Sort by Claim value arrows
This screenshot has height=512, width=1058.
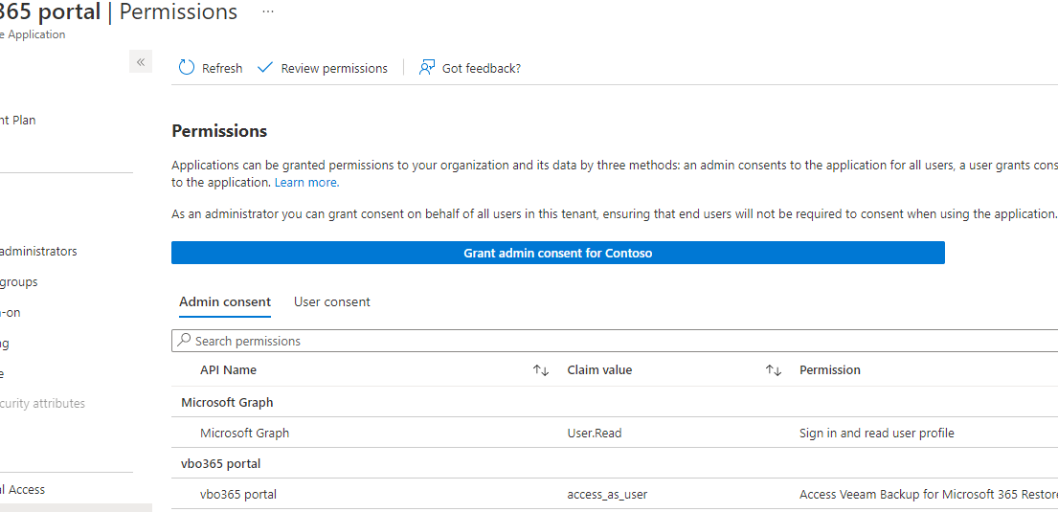(774, 370)
